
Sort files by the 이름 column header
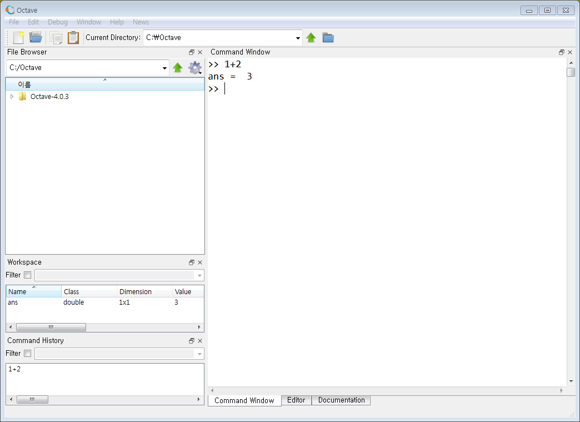105,85
